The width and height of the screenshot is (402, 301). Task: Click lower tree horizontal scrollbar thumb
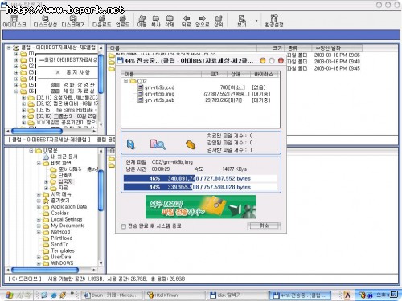(45, 270)
